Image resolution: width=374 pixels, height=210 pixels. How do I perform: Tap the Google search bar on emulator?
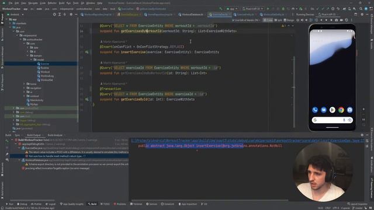click(333, 120)
